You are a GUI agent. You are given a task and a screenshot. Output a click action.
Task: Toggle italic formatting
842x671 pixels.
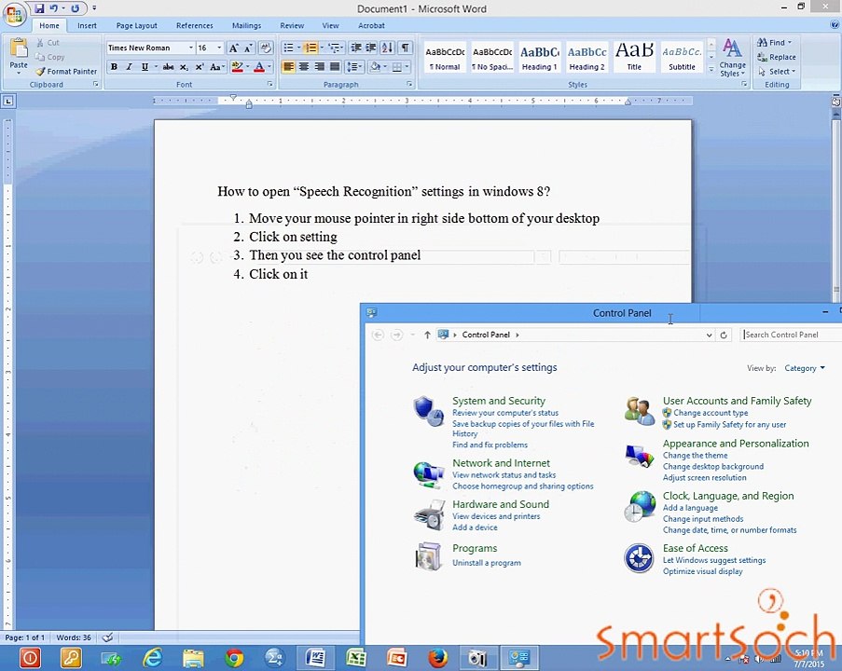[x=129, y=67]
